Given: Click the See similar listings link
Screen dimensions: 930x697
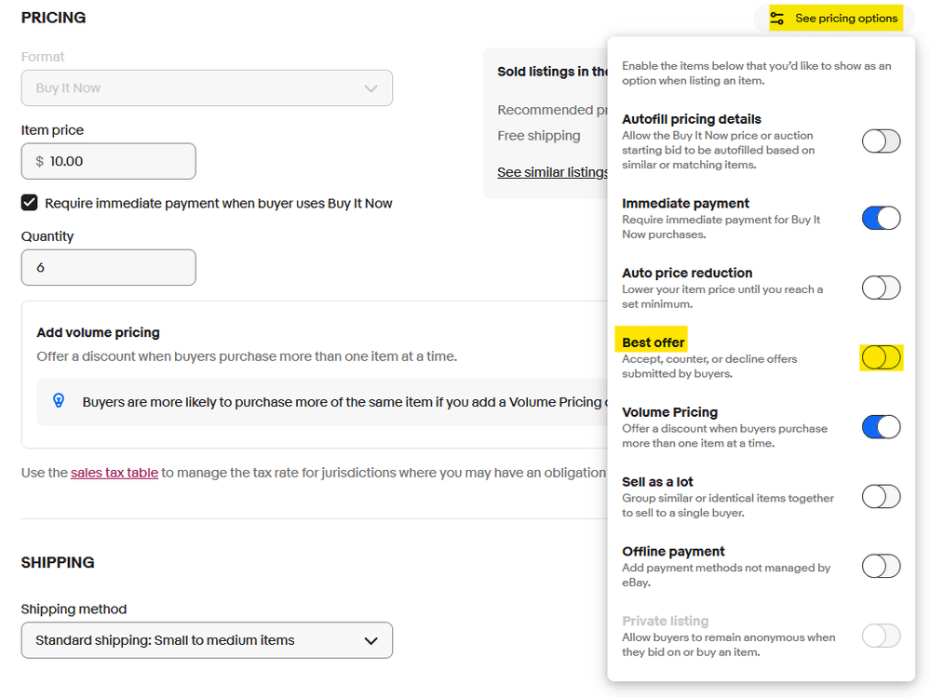Looking at the screenshot, I should coord(552,172).
